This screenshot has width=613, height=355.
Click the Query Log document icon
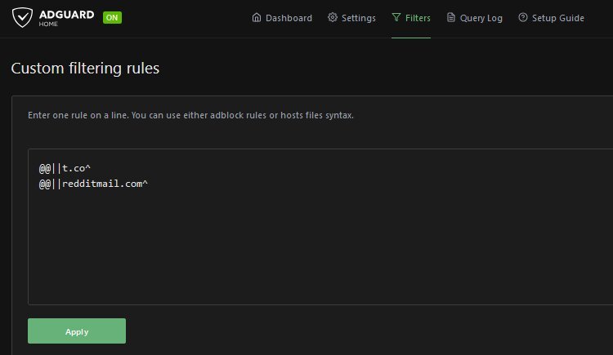[450, 18]
